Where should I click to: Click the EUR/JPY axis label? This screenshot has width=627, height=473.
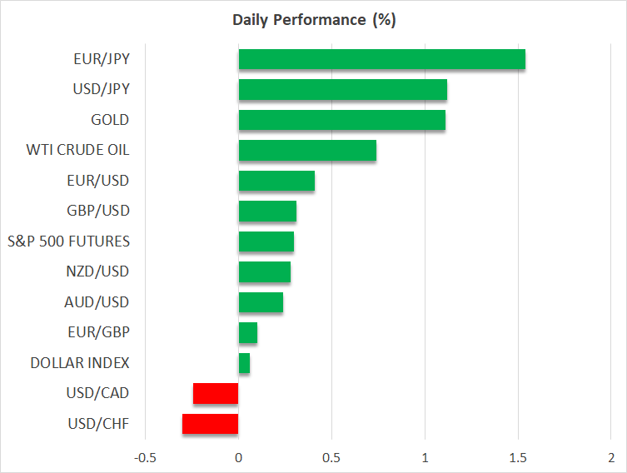coord(102,59)
